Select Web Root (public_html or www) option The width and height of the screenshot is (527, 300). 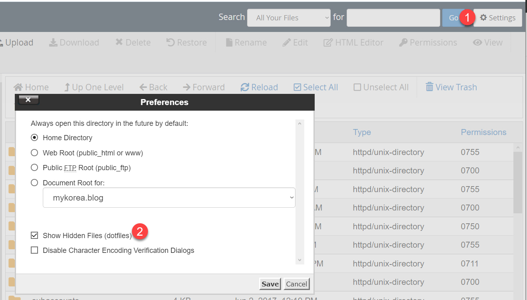35,153
